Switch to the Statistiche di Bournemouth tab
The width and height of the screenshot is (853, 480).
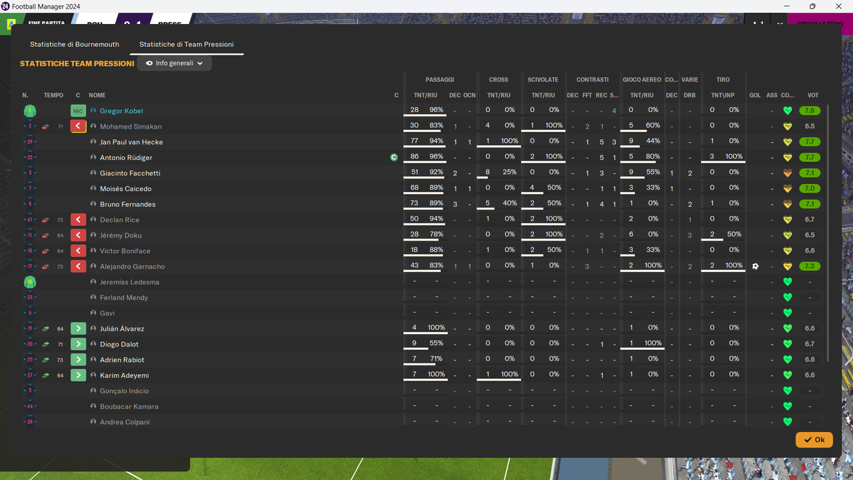click(74, 44)
